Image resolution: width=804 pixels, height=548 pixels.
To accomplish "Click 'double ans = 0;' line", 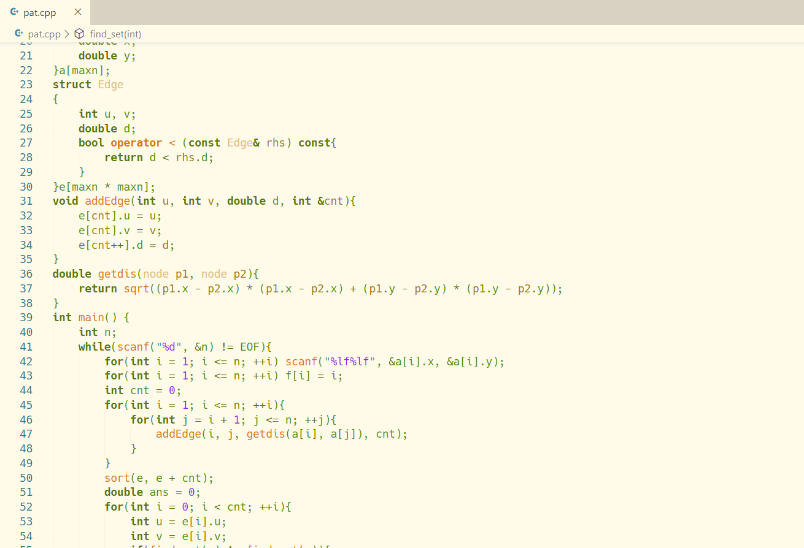I will tap(153, 492).
